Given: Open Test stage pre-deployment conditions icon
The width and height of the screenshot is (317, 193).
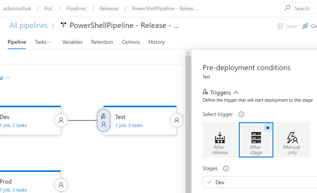Looking at the screenshot, I should (x=103, y=120).
